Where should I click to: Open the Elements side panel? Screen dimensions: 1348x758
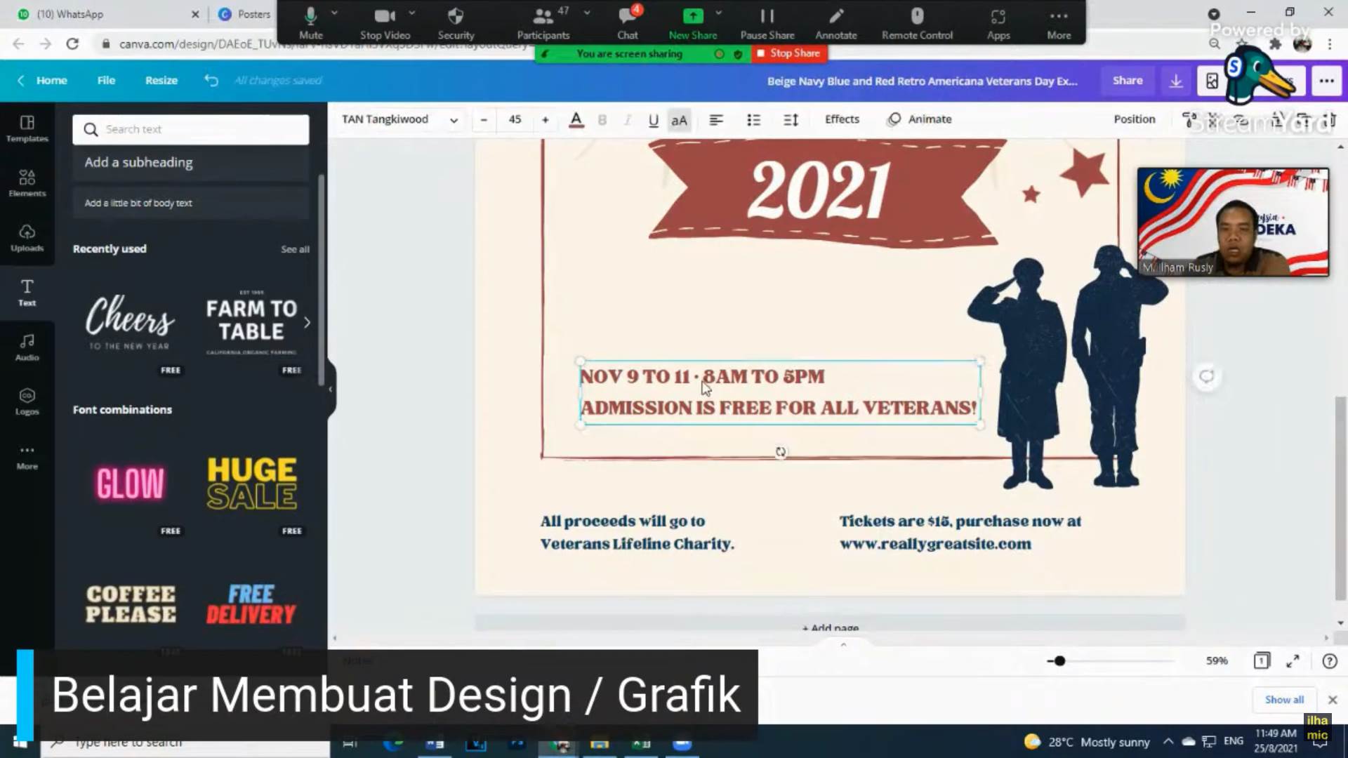tap(27, 182)
